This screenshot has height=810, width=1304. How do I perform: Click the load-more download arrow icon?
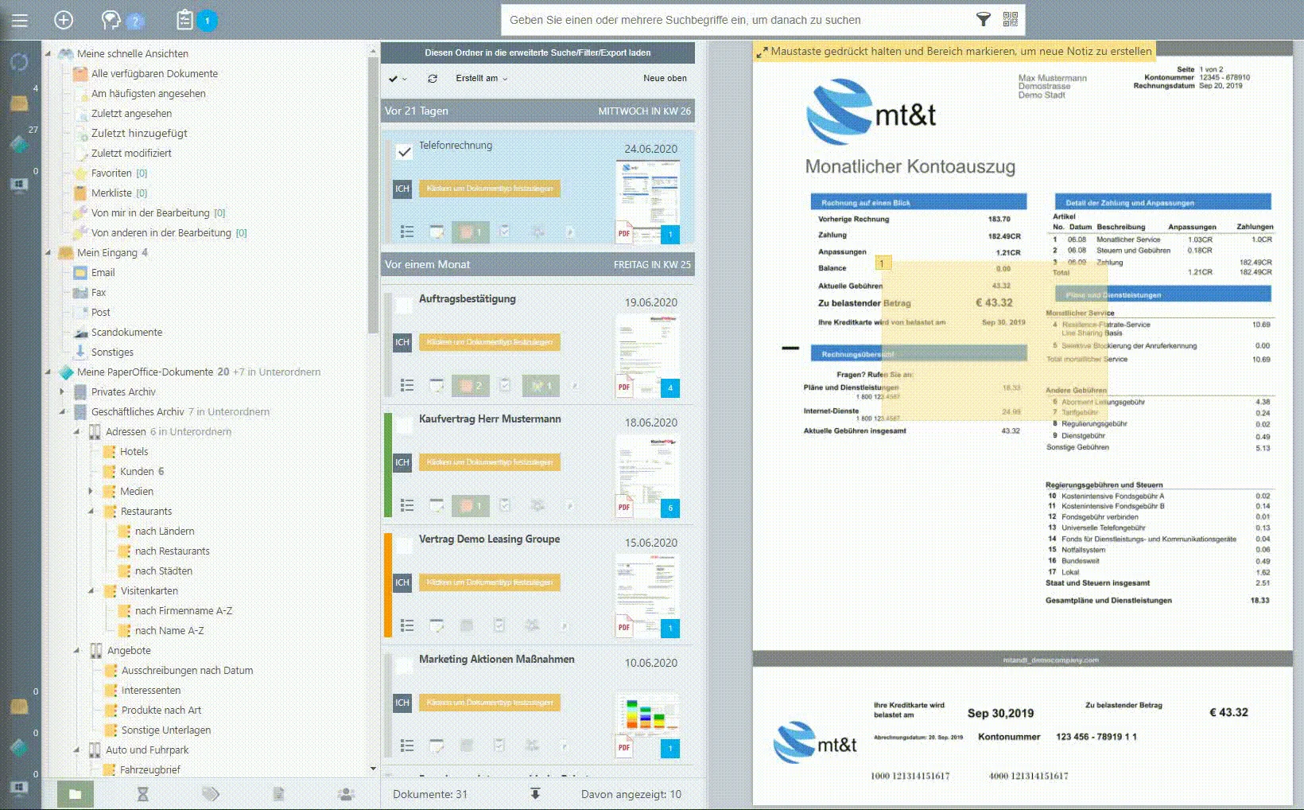point(535,794)
